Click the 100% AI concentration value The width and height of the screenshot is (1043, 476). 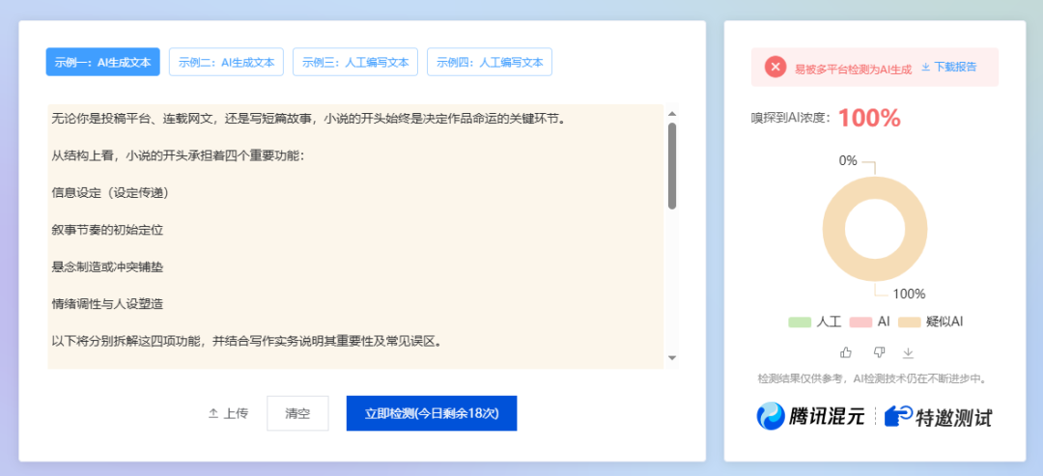(869, 119)
